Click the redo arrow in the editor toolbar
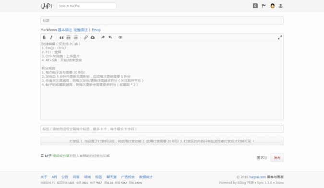The width and height of the screenshot is (324, 188). (103, 37)
